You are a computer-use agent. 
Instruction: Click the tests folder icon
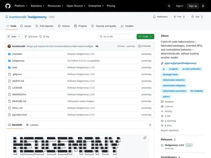tap(10, 67)
